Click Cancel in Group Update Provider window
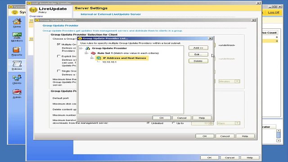288x162 pixels. tap(225, 136)
